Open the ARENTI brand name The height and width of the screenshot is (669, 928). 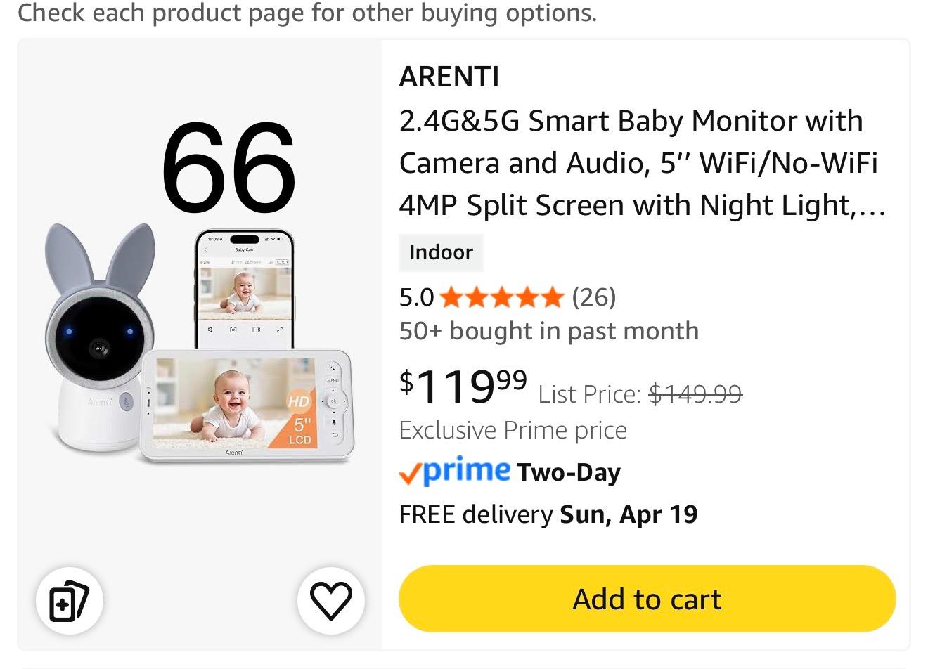coord(449,77)
